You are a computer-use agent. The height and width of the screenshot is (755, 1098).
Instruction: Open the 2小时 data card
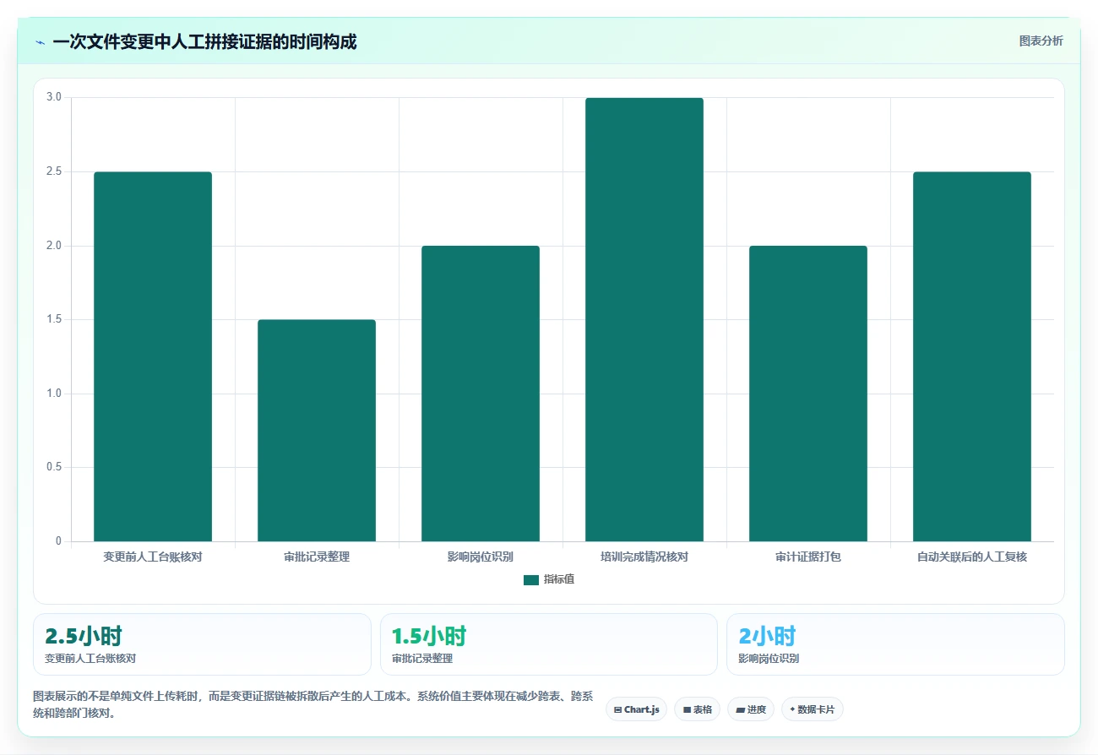coord(895,644)
